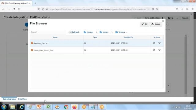This screenshot has height=110, width=196.
Task: Open the inbox folder breadcrumb
Action: click(x=104, y=32)
